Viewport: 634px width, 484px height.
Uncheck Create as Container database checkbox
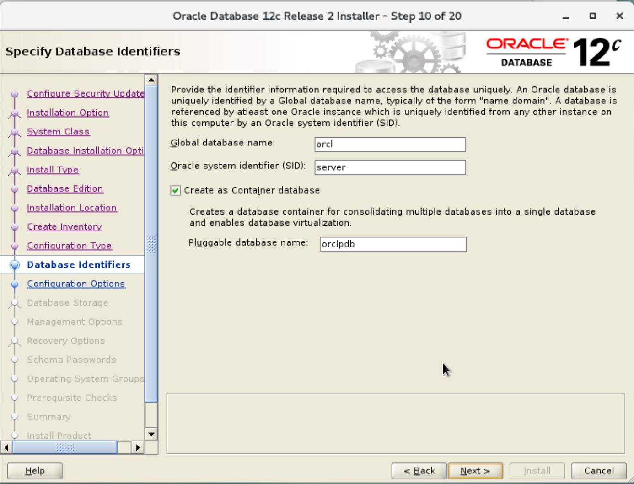pos(176,190)
